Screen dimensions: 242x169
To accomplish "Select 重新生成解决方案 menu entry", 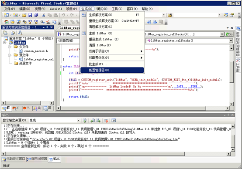I will pos(112,21).
